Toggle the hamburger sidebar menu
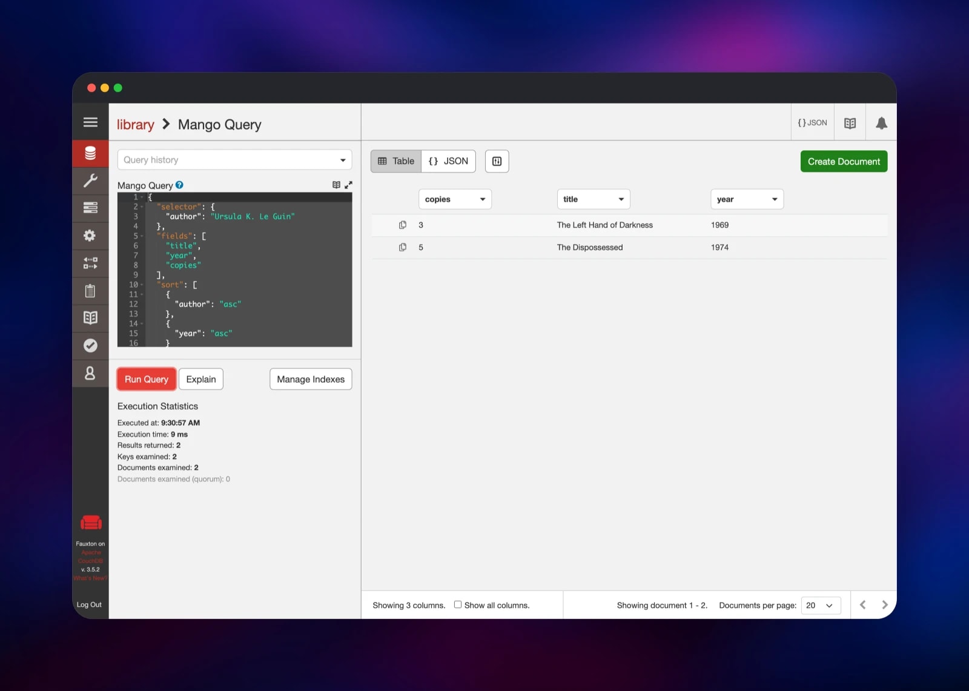The height and width of the screenshot is (691, 969). point(90,122)
